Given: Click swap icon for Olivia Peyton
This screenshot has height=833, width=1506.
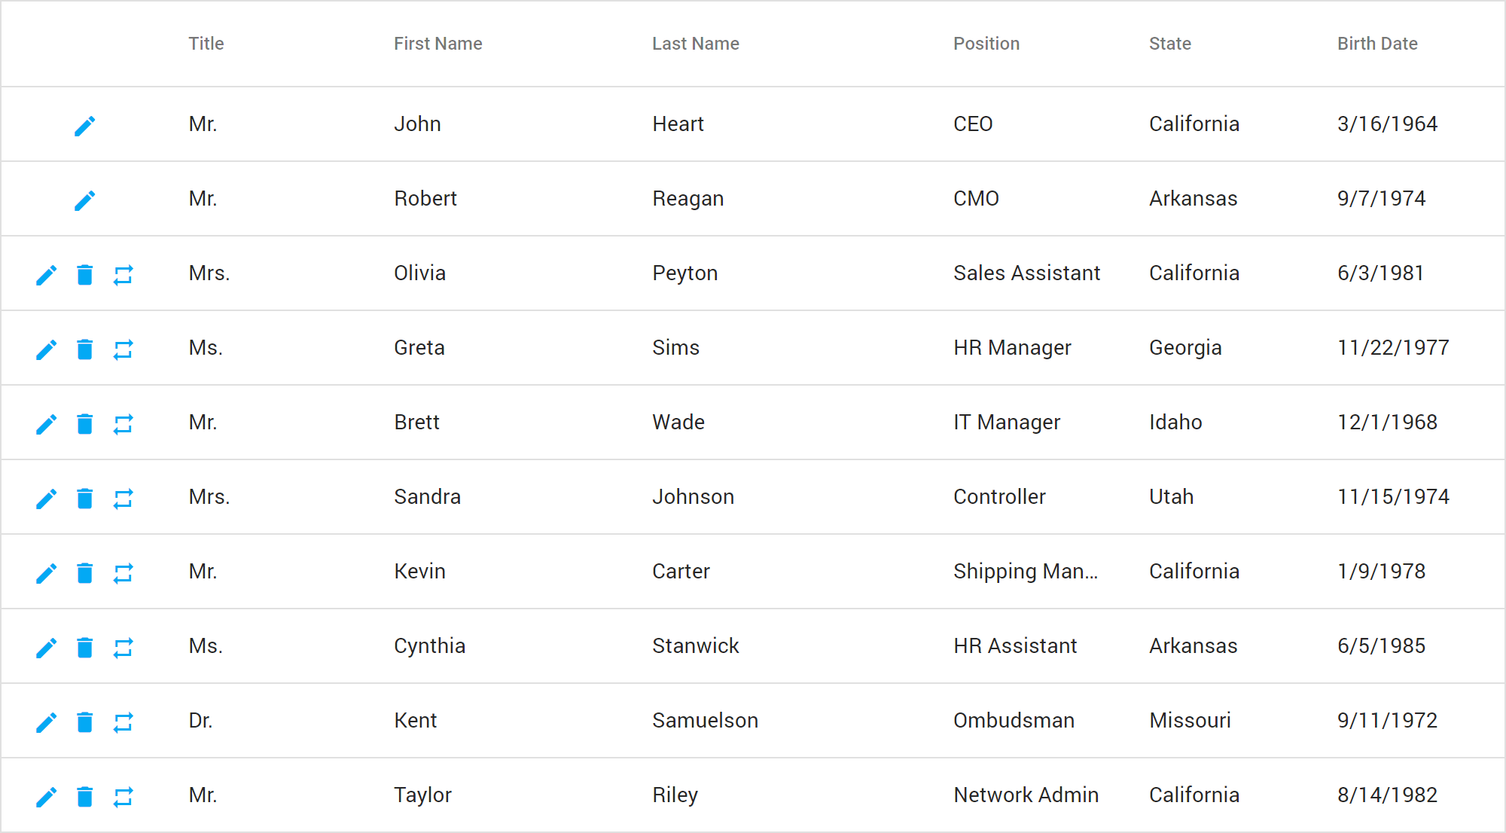Looking at the screenshot, I should (x=123, y=274).
